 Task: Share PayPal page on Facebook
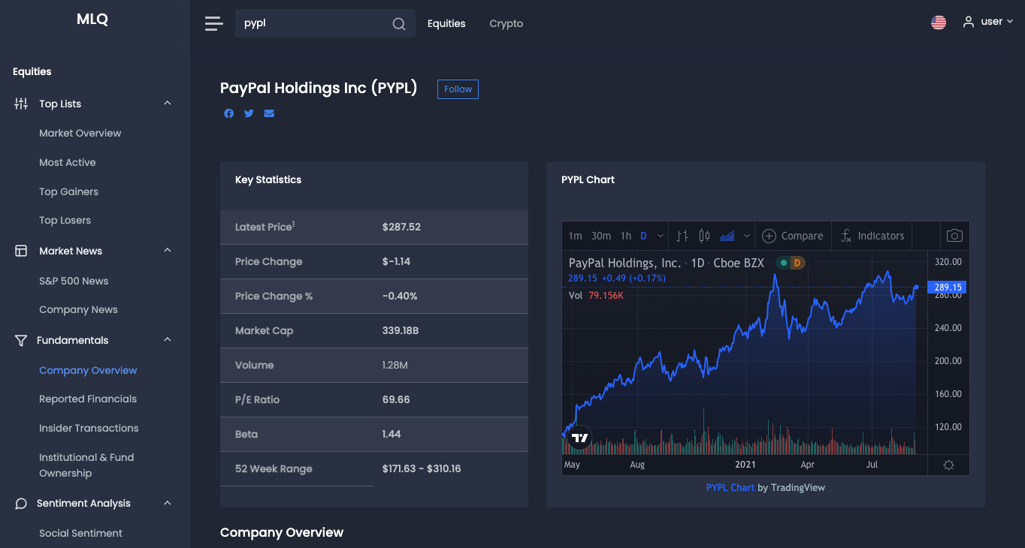click(228, 113)
